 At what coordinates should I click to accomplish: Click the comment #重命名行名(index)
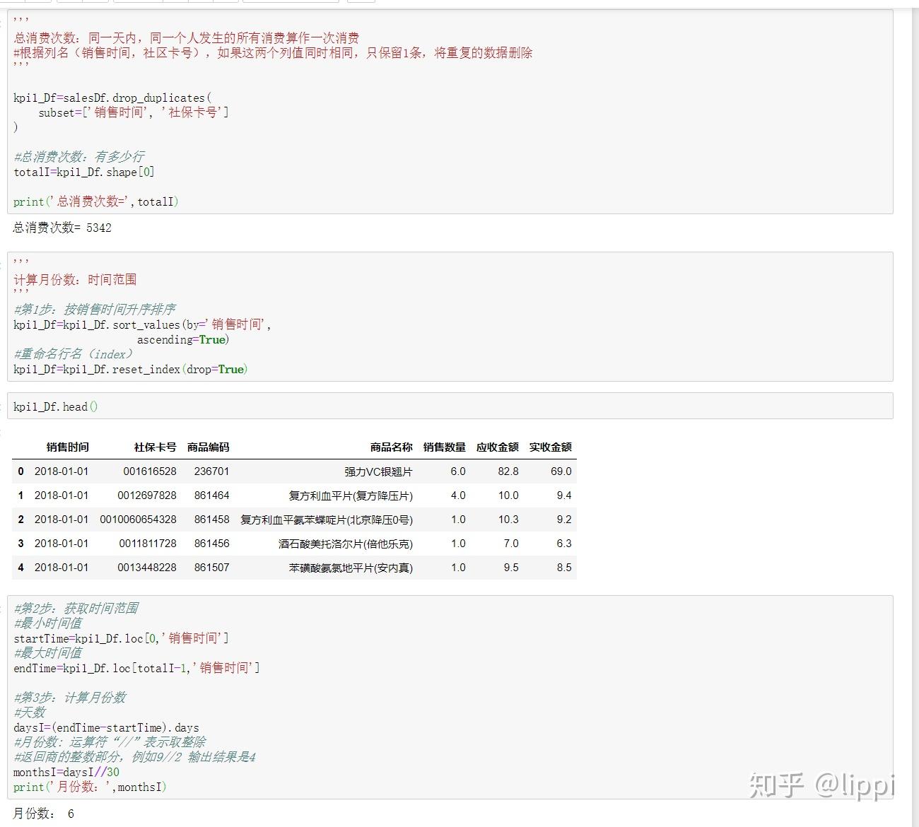(73, 354)
